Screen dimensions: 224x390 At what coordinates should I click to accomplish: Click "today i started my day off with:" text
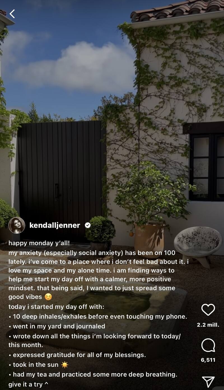(x=56, y=307)
